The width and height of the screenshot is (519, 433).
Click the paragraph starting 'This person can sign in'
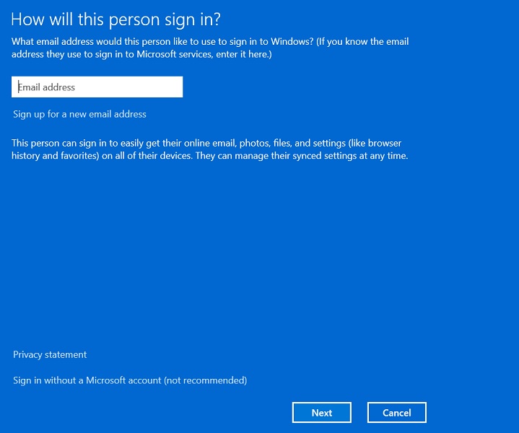point(209,149)
